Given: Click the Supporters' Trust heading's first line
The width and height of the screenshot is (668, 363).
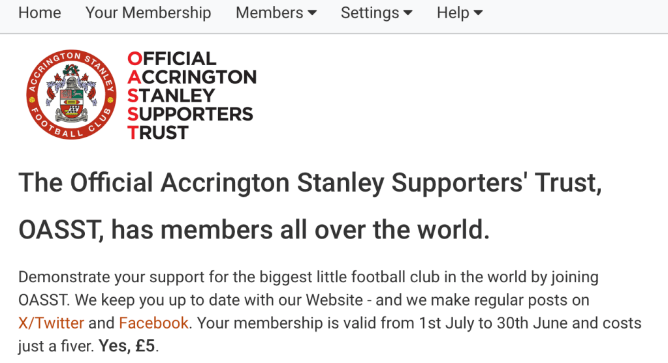Looking at the screenshot, I should [310, 184].
